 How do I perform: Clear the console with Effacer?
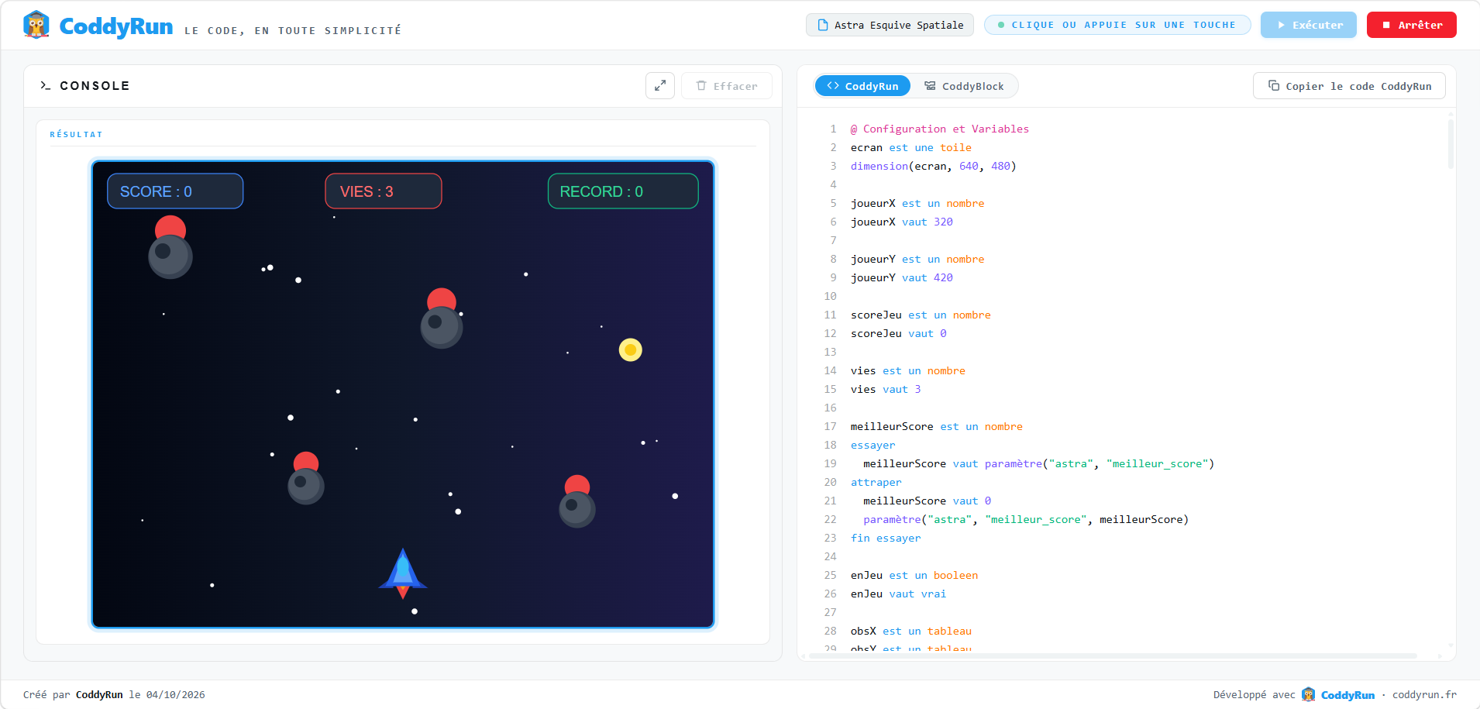(x=726, y=86)
